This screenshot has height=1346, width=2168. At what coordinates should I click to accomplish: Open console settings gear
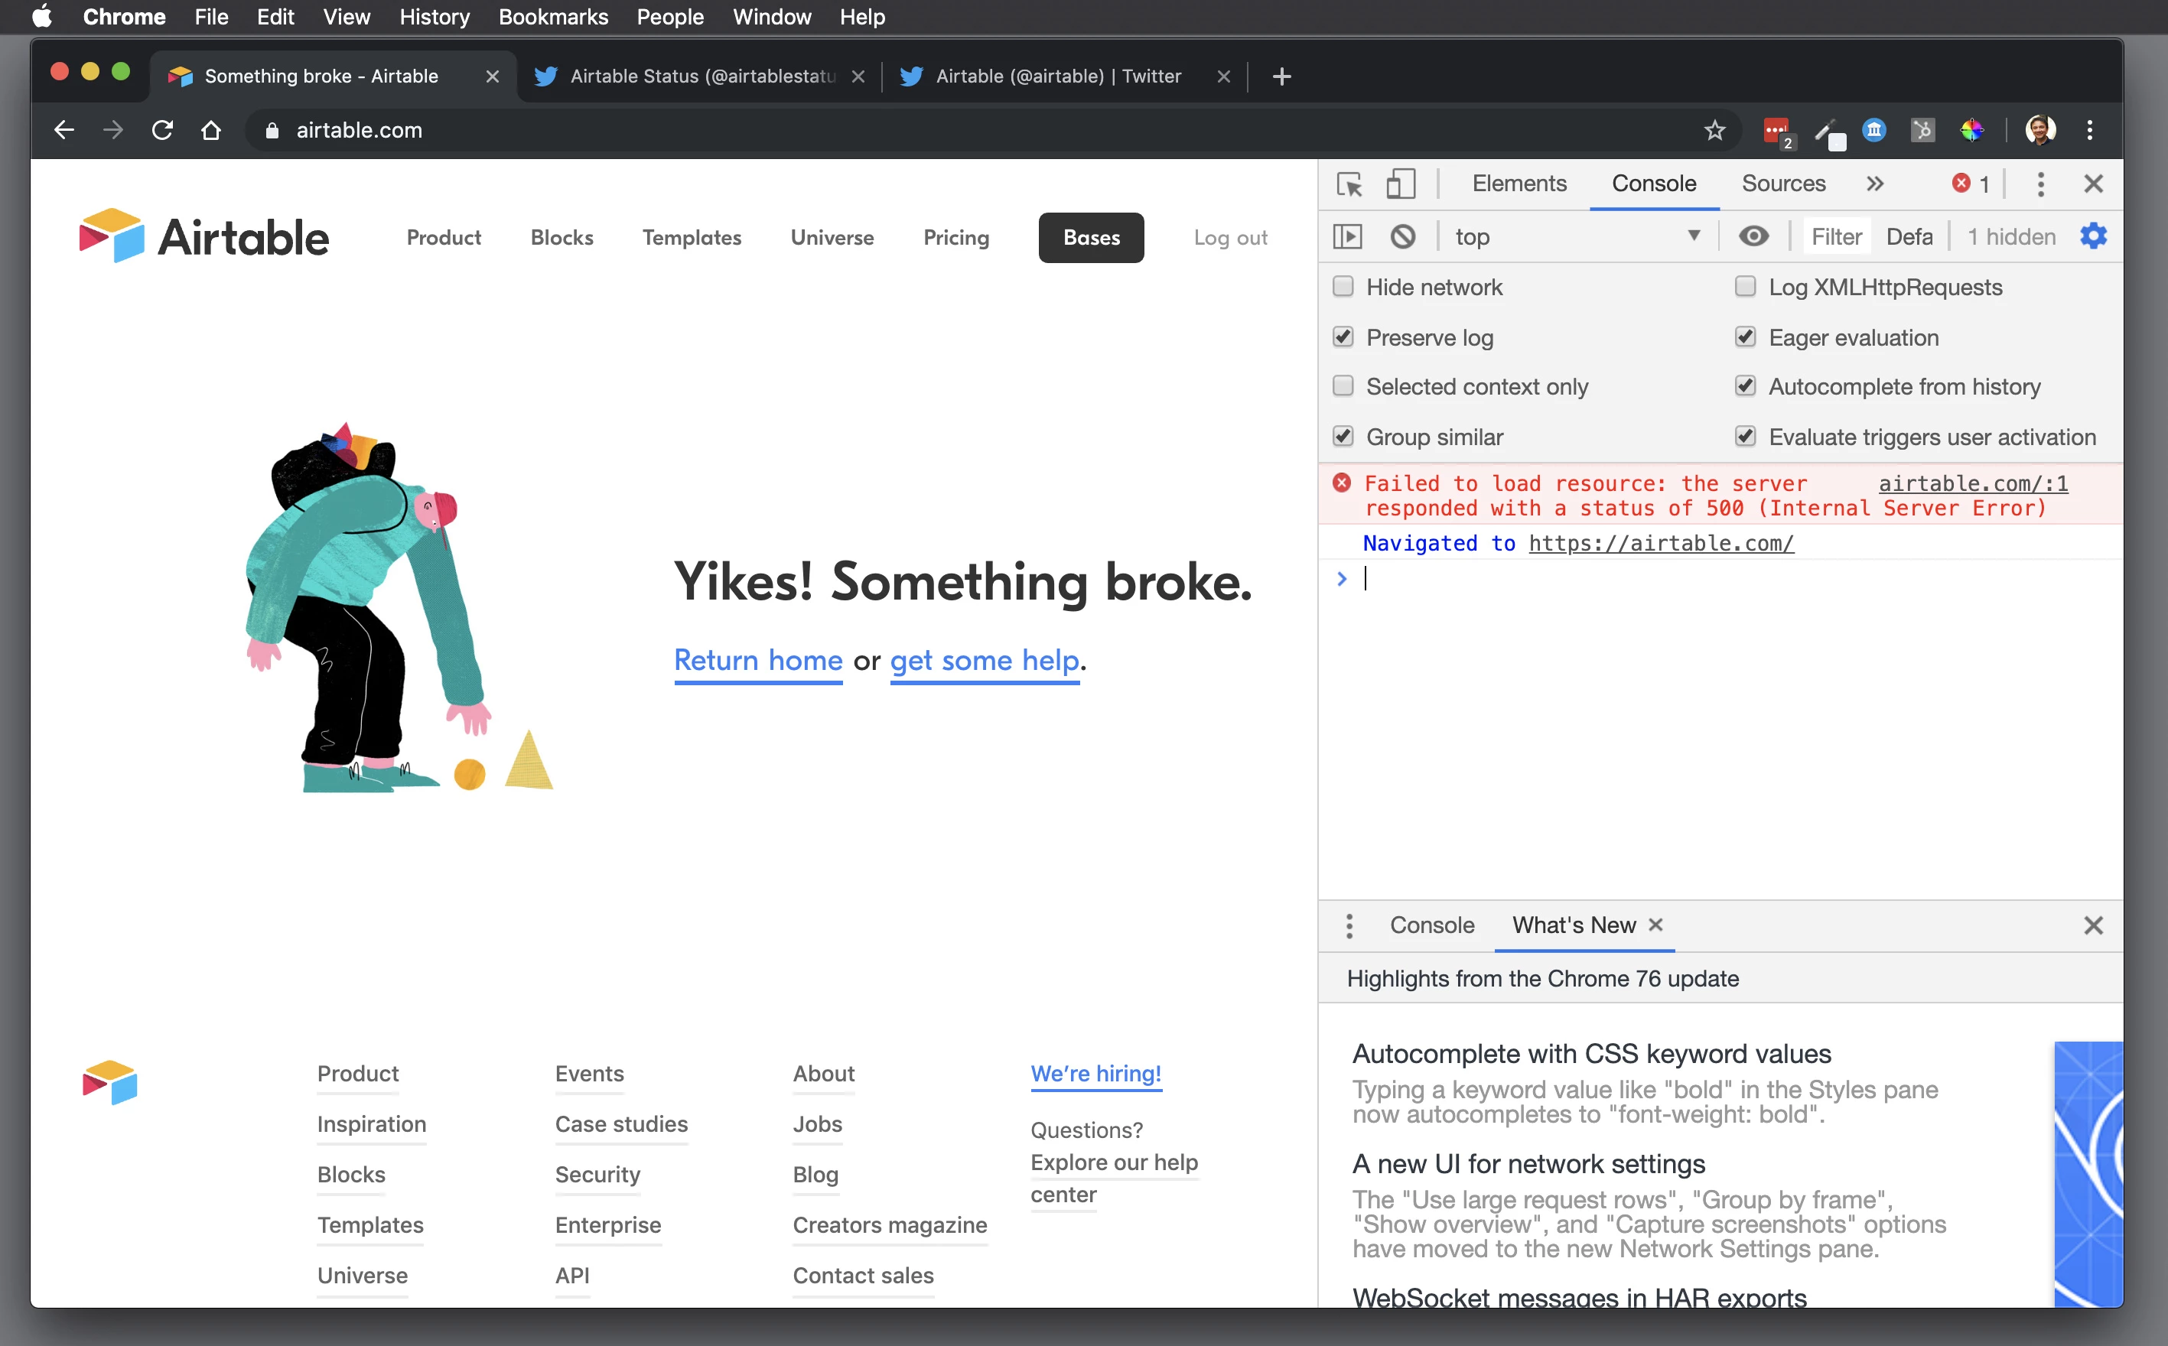[2092, 236]
